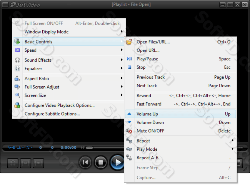Viewport: 250px width, 186px height.
Task: Click the Speed fast-forward icon
Action: [17, 50]
